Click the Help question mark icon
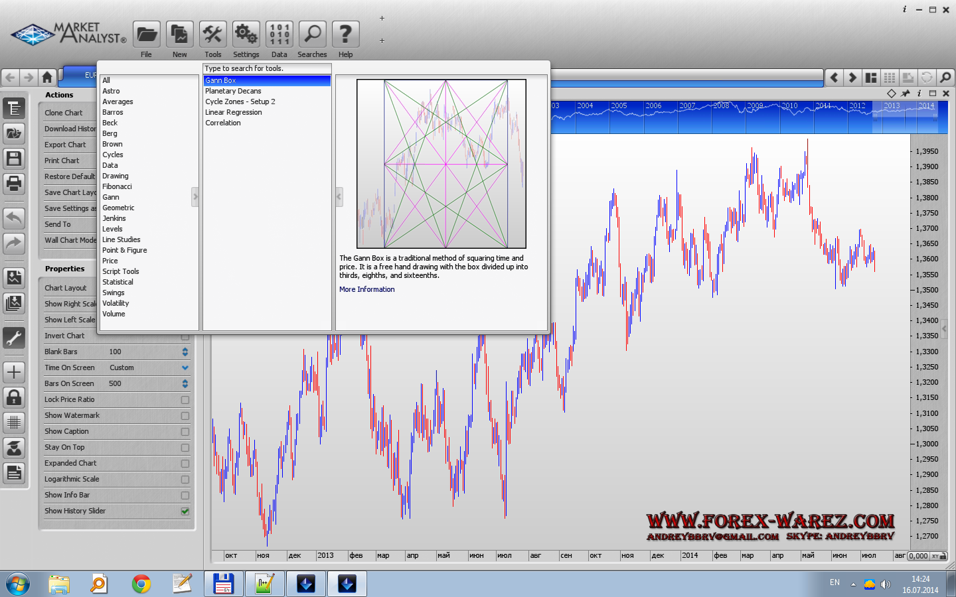 point(345,34)
